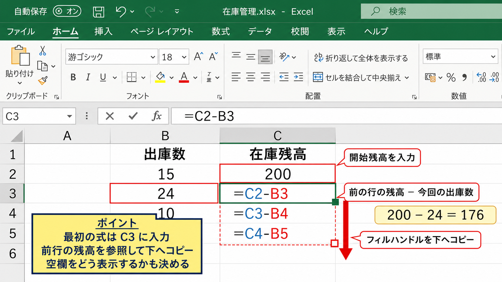Viewport: 502px width, 282px height.
Task: Click the Orientation text angle icon
Action: point(284,57)
